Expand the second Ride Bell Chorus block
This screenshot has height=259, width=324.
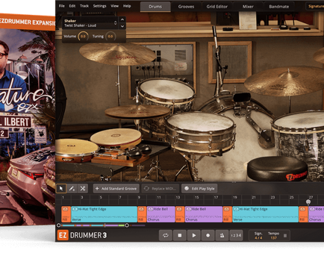pos(189,209)
